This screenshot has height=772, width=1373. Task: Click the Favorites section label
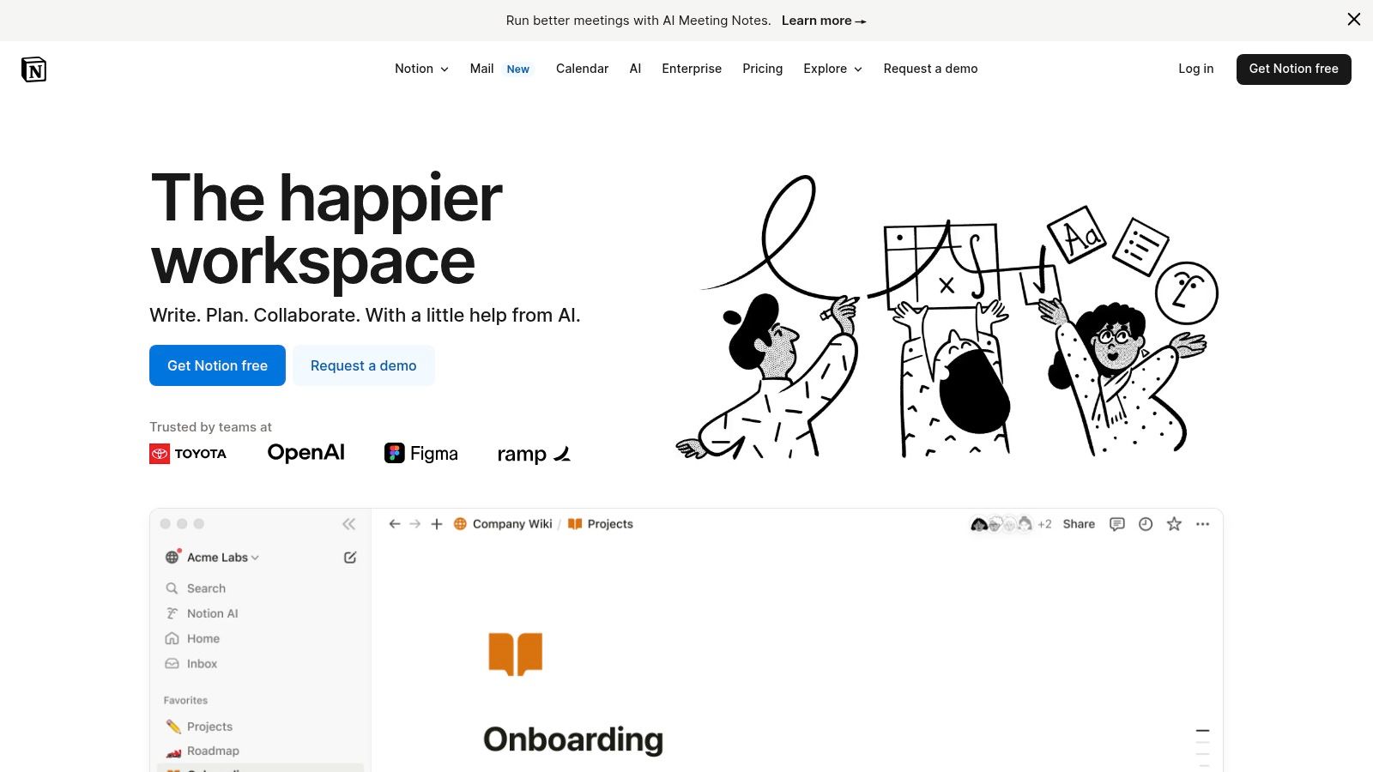tap(185, 701)
